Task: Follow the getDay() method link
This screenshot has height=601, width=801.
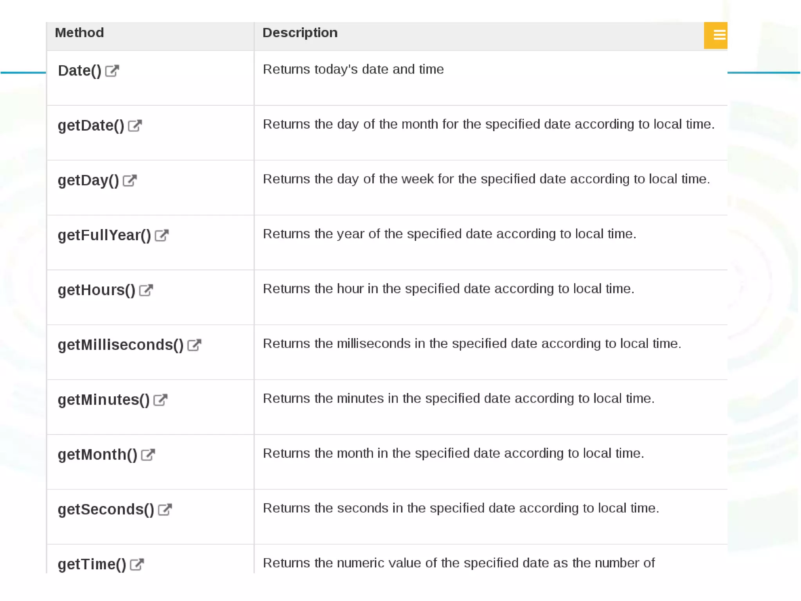Action: [88, 180]
